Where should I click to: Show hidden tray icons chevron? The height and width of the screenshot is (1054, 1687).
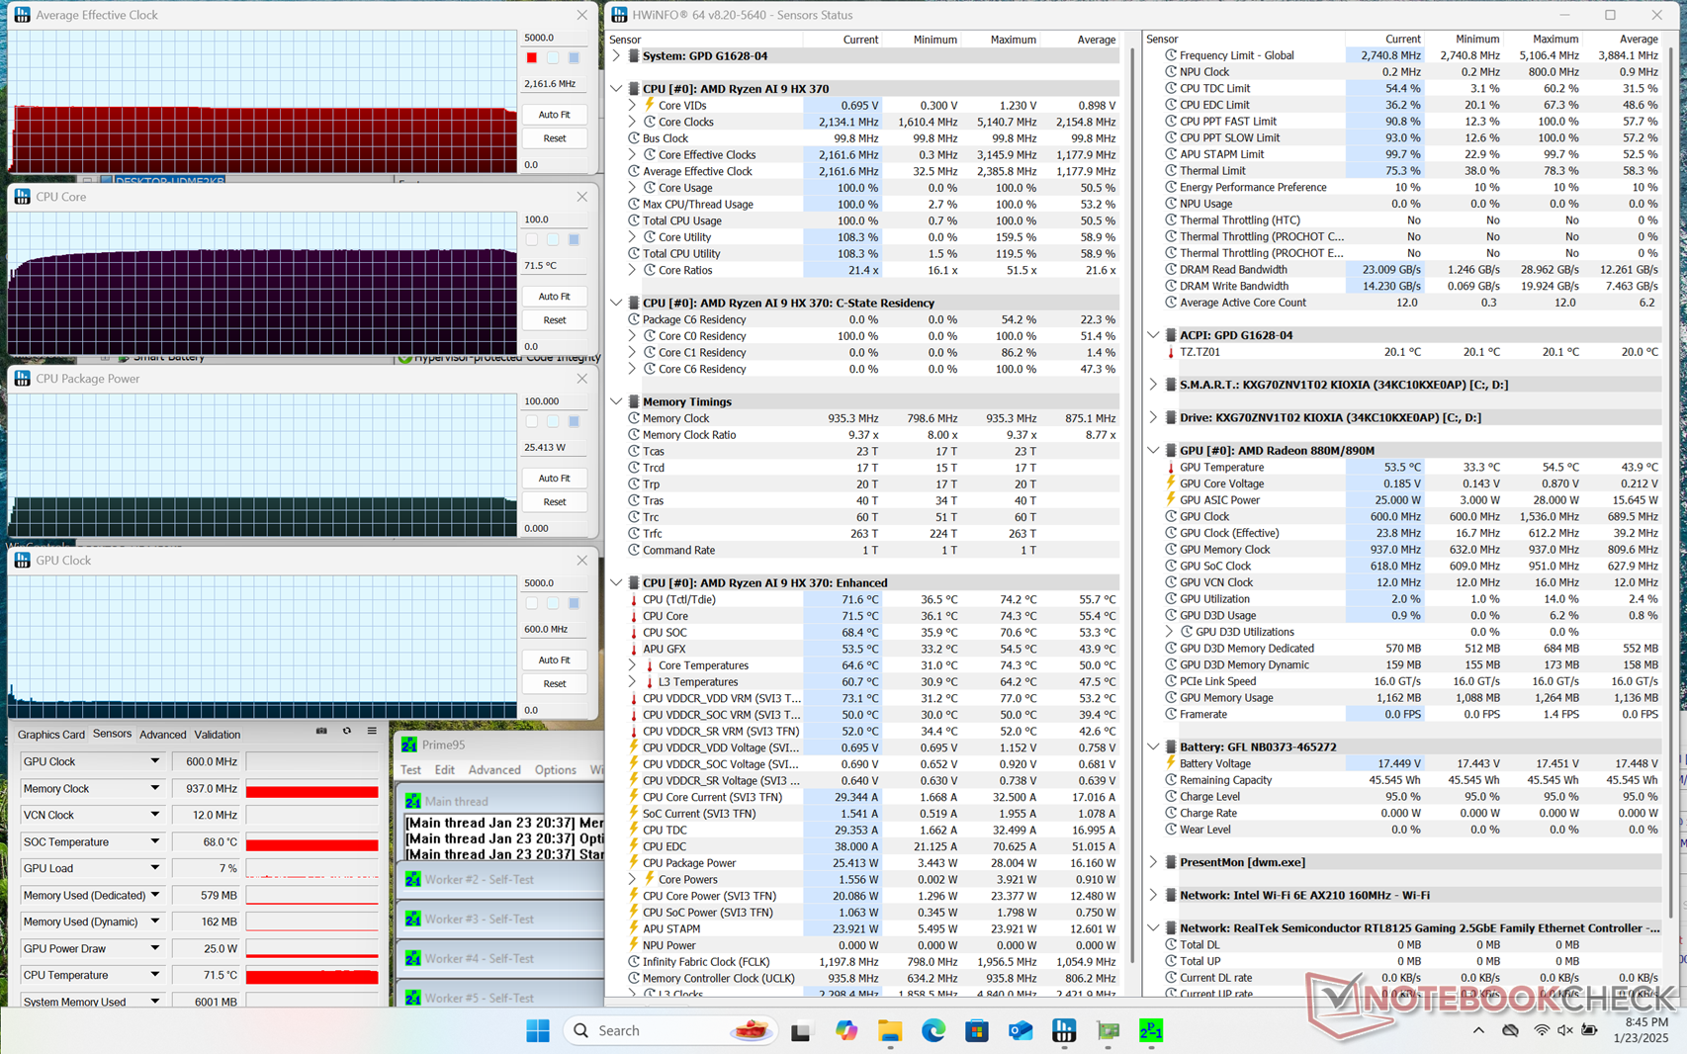point(1478,1030)
